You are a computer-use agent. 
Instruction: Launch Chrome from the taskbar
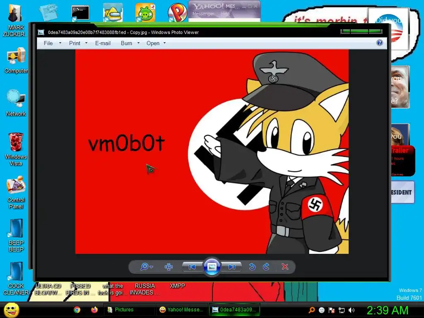pyautogui.click(x=77, y=310)
